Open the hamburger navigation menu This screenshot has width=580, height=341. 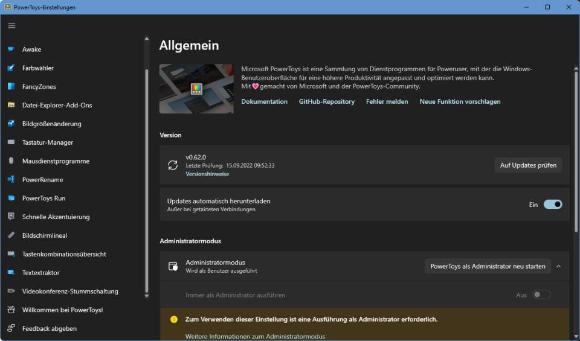tap(11, 25)
